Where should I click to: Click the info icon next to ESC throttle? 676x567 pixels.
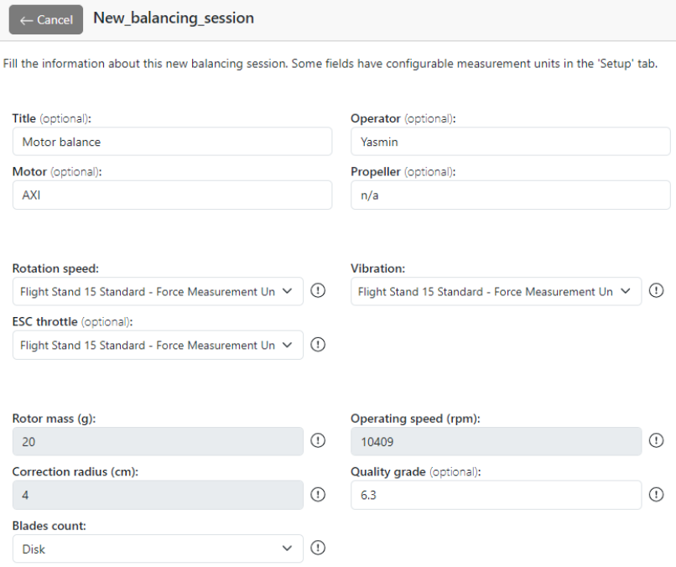click(x=318, y=345)
